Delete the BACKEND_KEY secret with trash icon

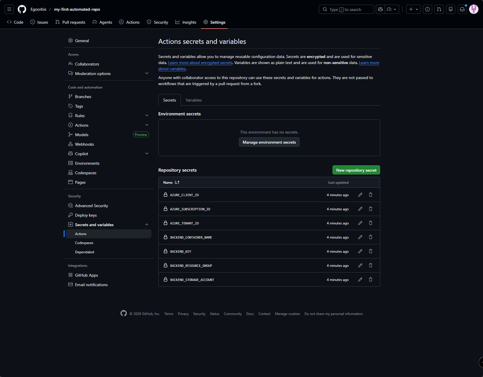click(x=370, y=251)
